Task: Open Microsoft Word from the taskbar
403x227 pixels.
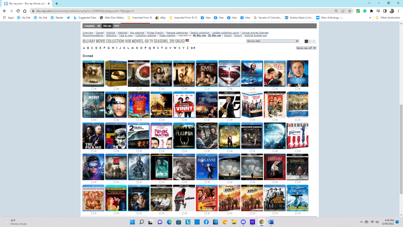Action: click(270, 222)
